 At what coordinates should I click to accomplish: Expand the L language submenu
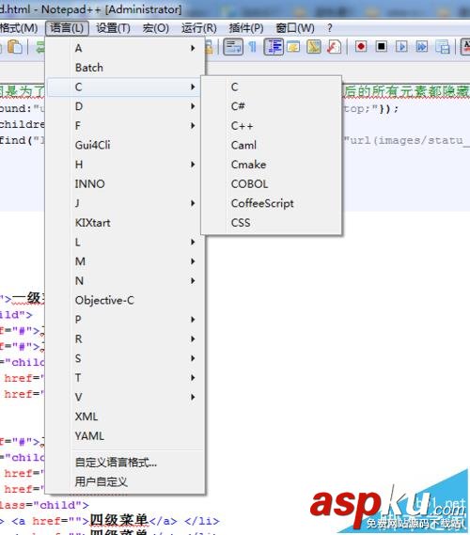pyautogui.click(x=125, y=242)
